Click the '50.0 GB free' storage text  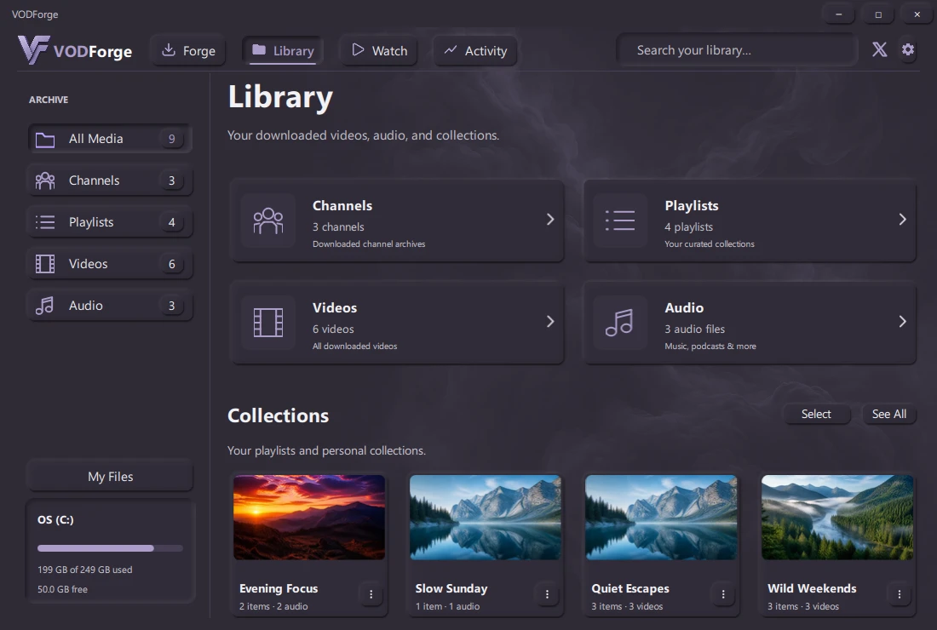62,589
